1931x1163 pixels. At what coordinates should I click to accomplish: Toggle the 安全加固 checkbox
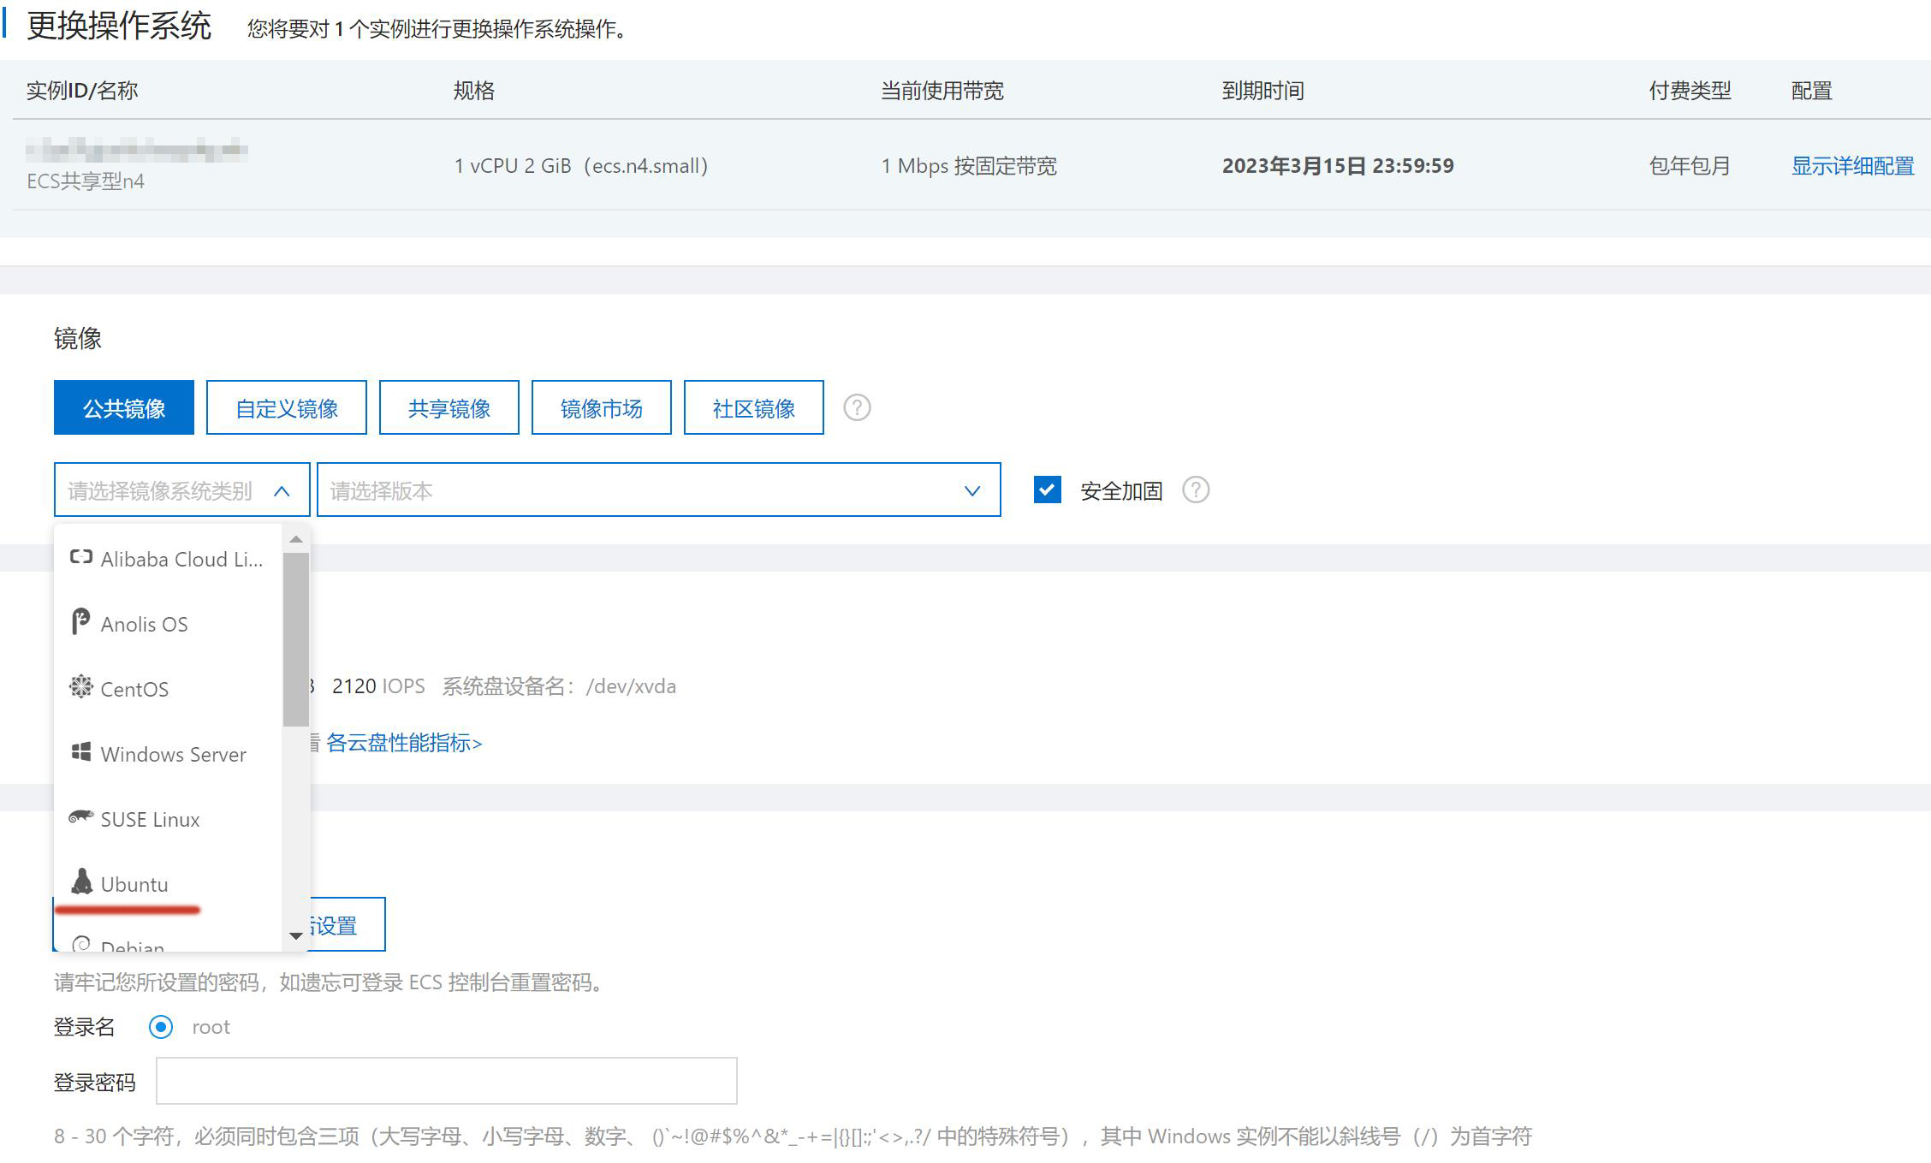(1047, 490)
